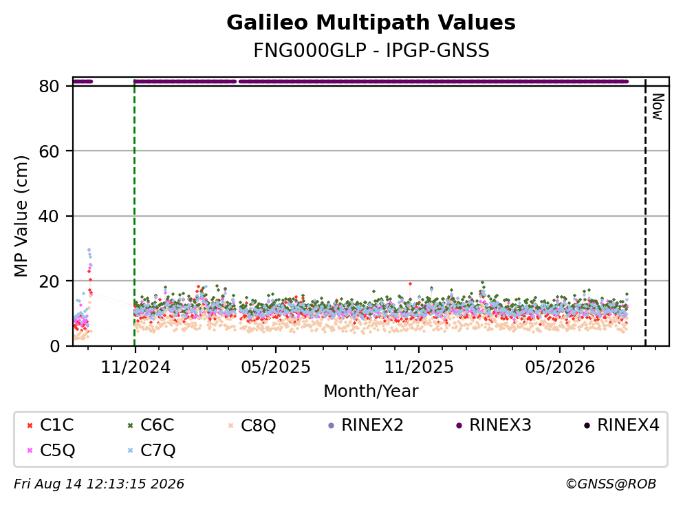Click the C1C legend entry

(50, 425)
